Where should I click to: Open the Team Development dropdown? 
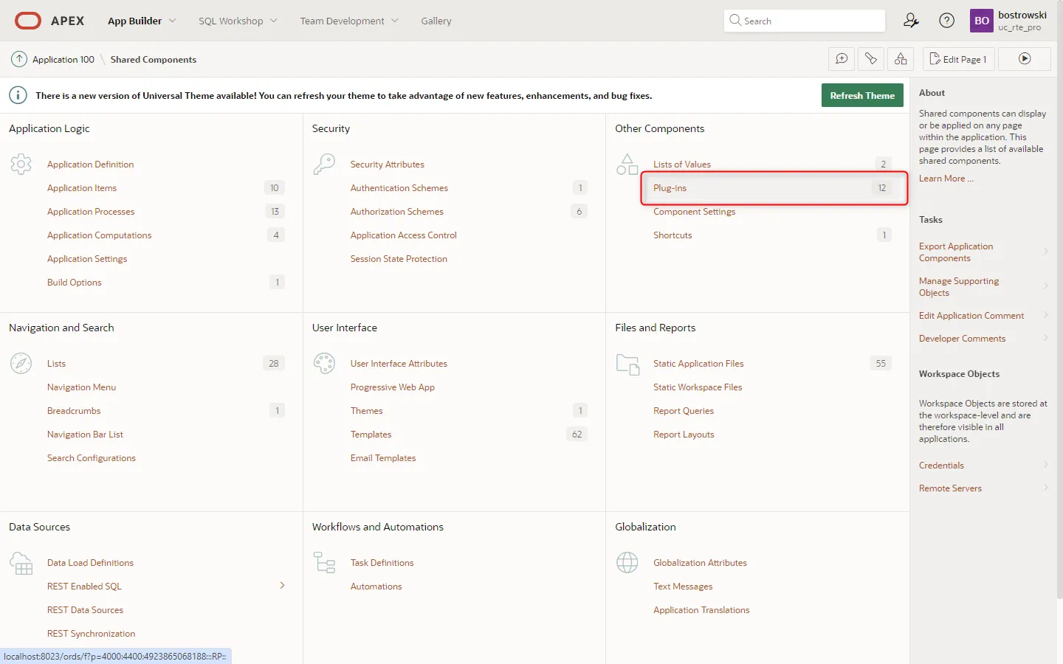click(348, 21)
